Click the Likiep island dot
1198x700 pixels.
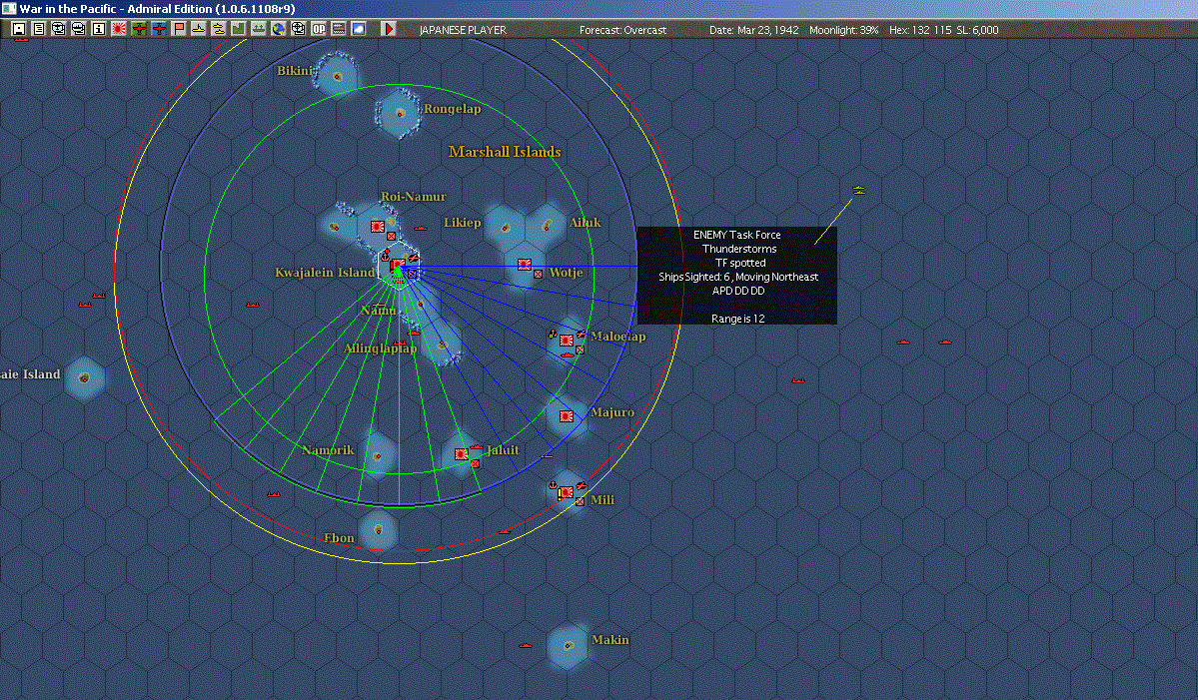[505, 228]
